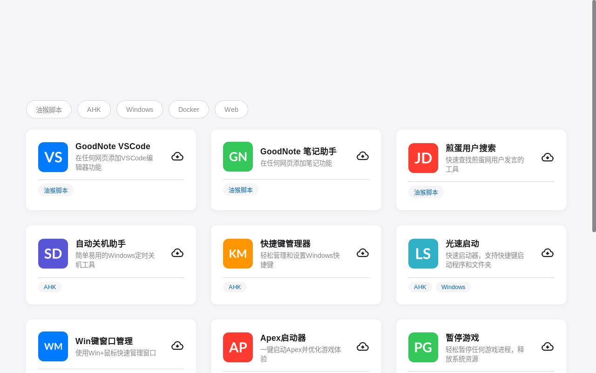Click the WM icon for Win键窗口管理
596x373 pixels.
click(x=53, y=346)
